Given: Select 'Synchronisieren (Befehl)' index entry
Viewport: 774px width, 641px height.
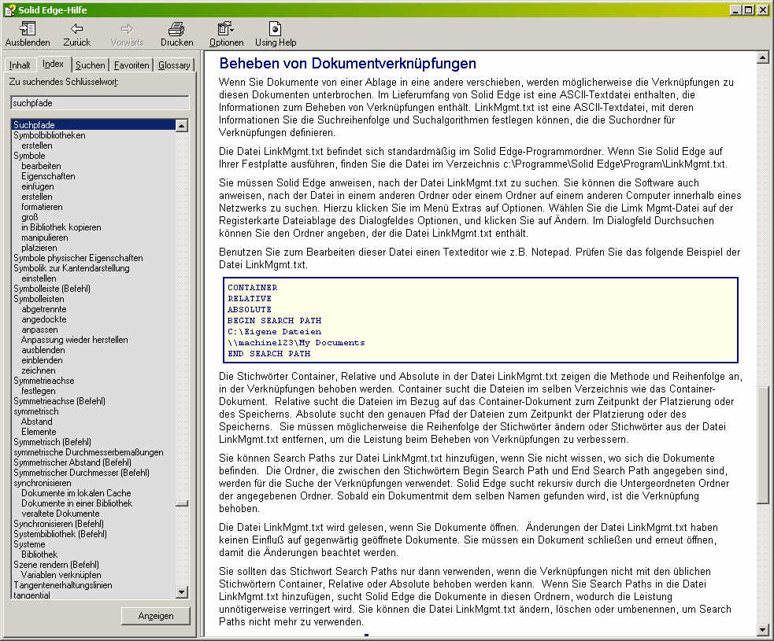Looking at the screenshot, I should 59,524.
